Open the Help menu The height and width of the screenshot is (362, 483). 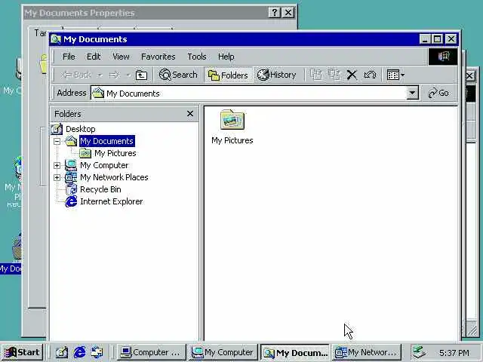pyautogui.click(x=226, y=57)
